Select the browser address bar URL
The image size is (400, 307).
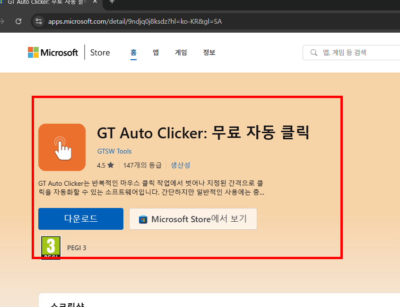point(135,21)
